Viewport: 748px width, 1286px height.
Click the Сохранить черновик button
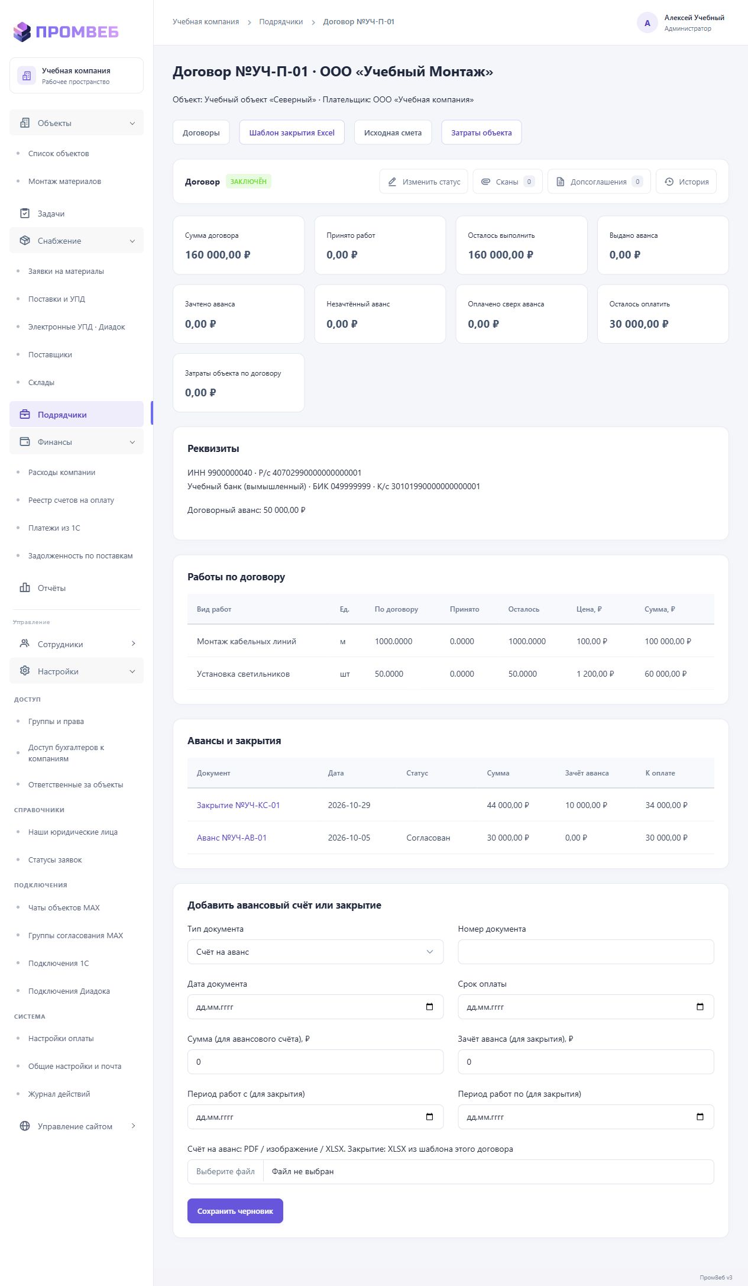(x=235, y=1211)
